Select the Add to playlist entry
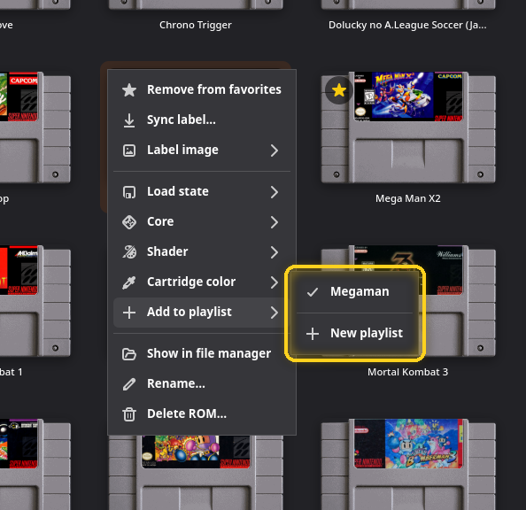Screen dimensions: 526x510 point(202,313)
